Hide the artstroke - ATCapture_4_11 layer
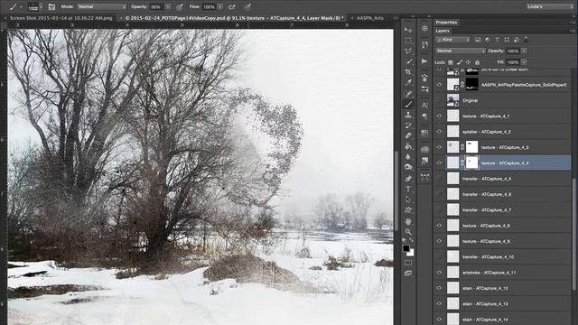This screenshot has width=578, height=325. coord(439,273)
